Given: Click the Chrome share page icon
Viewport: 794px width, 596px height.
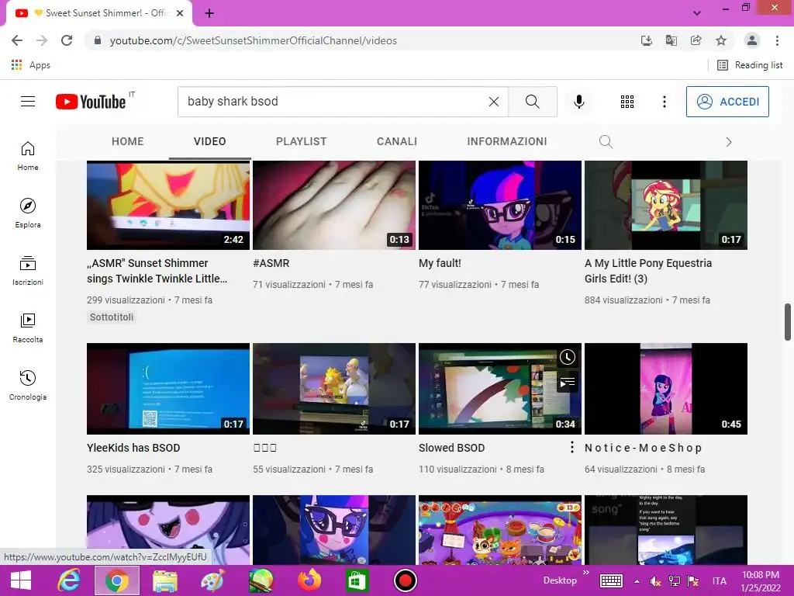Looking at the screenshot, I should point(696,40).
